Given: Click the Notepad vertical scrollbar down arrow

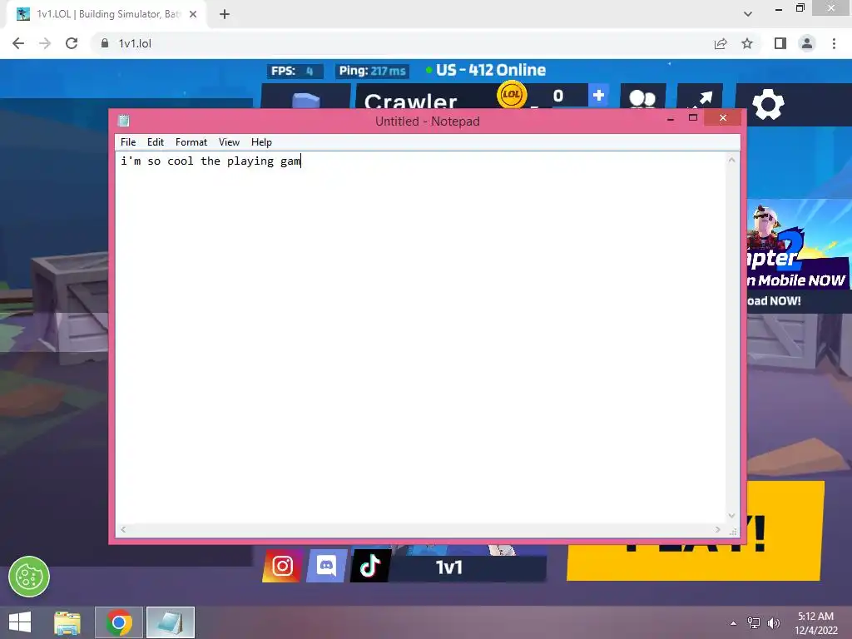Looking at the screenshot, I should click(x=732, y=516).
